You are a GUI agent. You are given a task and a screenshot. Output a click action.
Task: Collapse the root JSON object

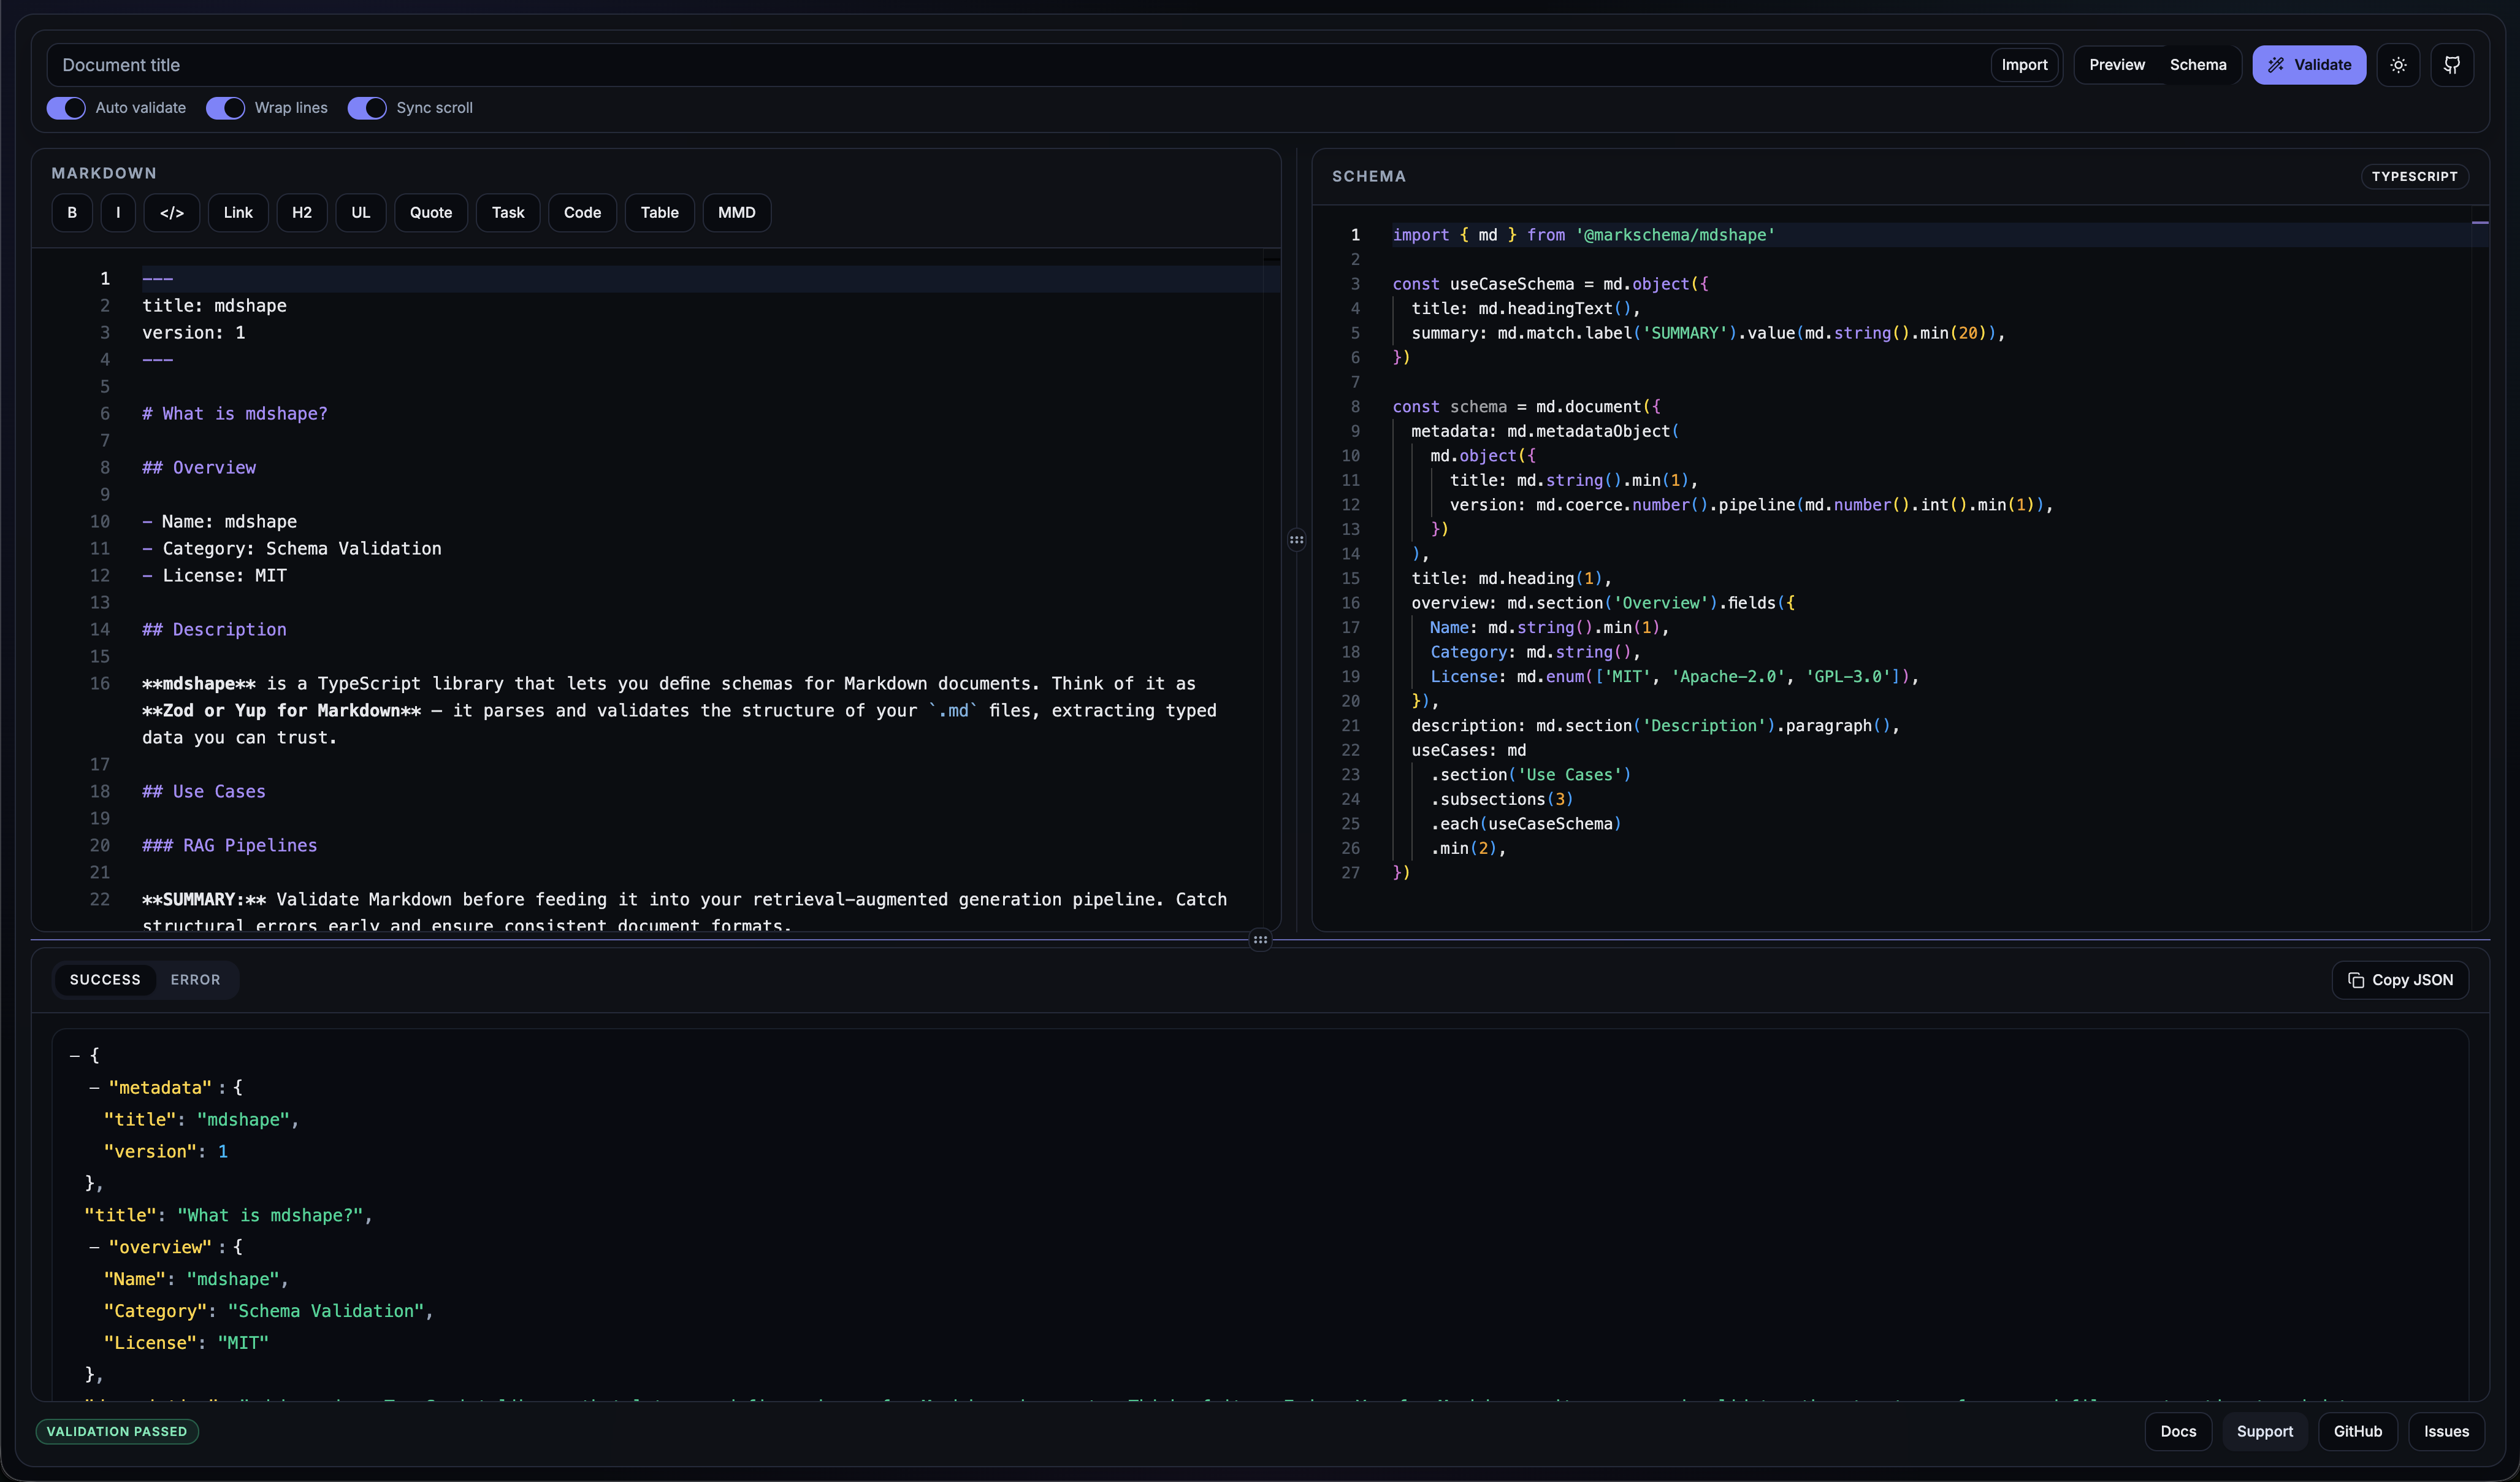tap(75, 1056)
